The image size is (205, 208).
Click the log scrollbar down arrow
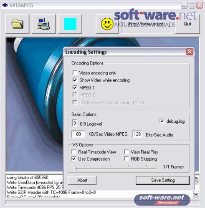(196, 194)
